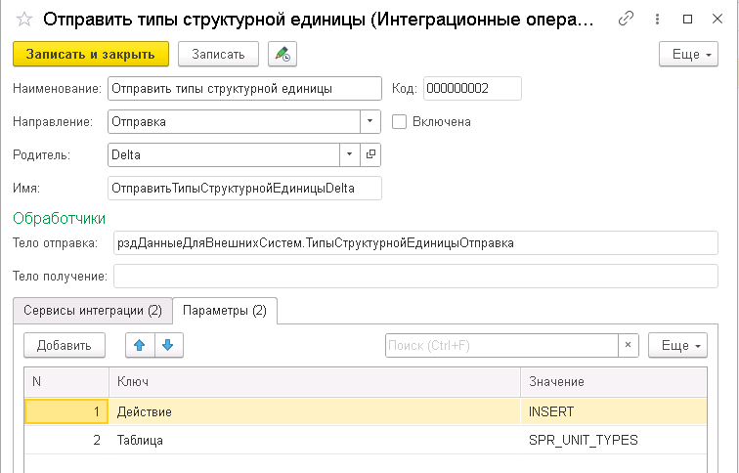The image size is (739, 473).
Task: Move parameter row up with arrow
Action: (x=140, y=345)
